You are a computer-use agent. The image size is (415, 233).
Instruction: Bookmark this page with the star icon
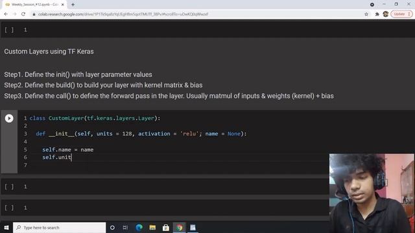(x=366, y=14)
